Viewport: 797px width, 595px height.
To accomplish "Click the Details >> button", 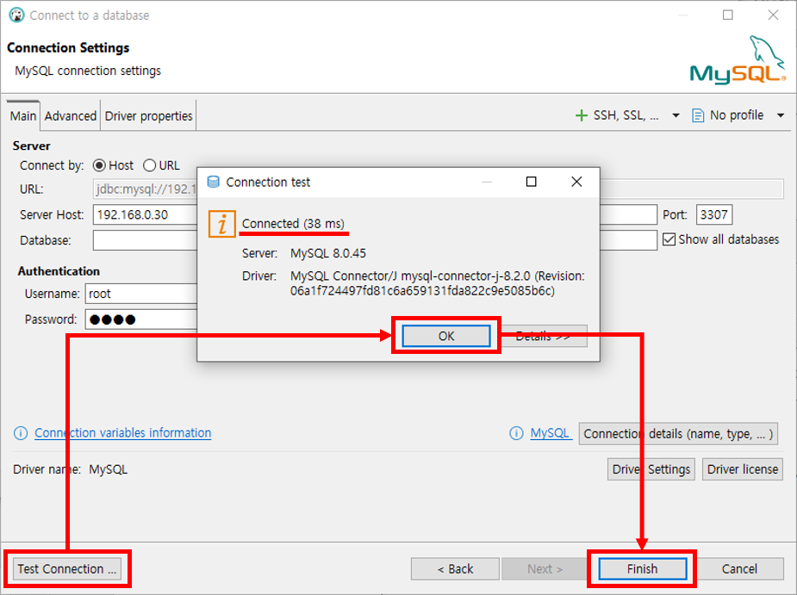I will 544,336.
